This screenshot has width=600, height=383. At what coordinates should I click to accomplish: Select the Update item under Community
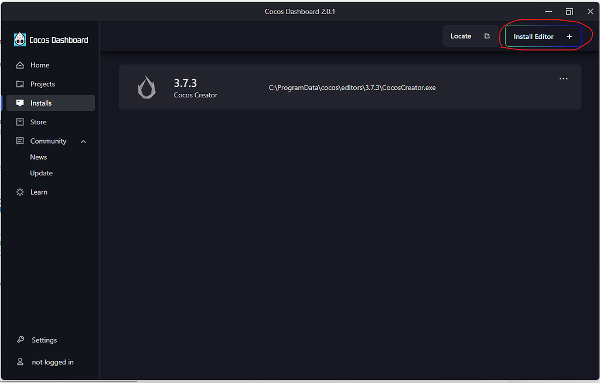point(41,172)
